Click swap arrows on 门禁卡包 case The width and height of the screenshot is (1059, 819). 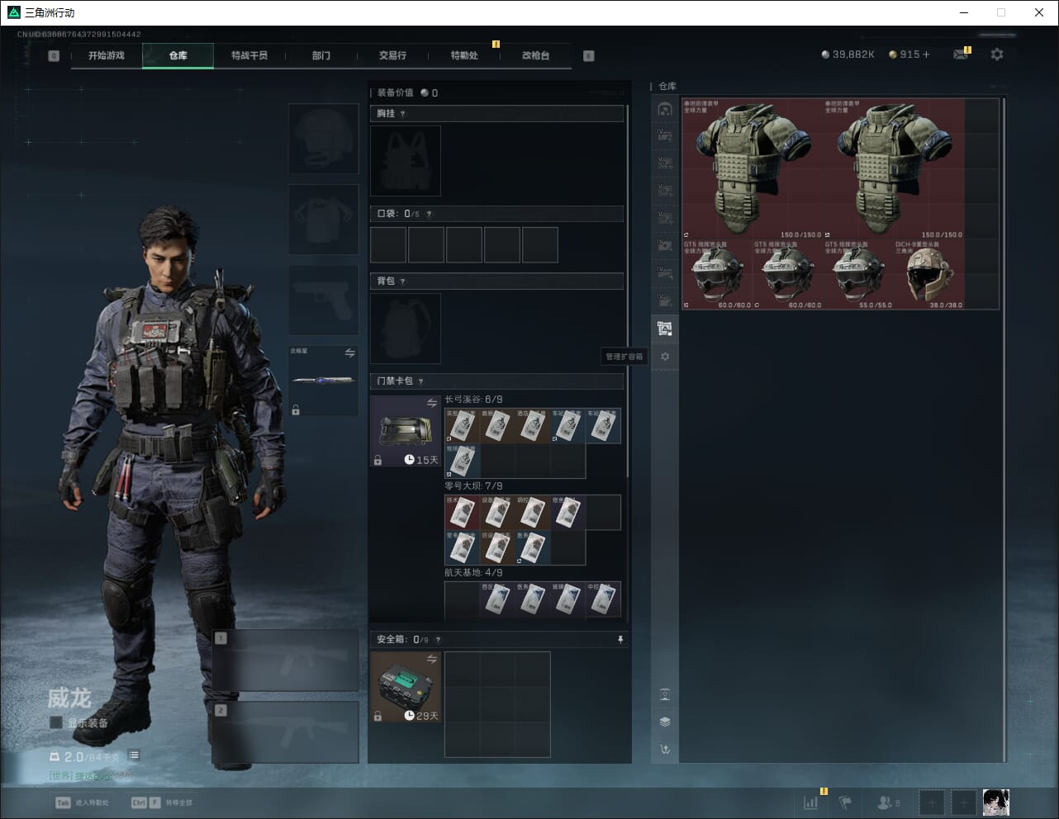(x=431, y=403)
